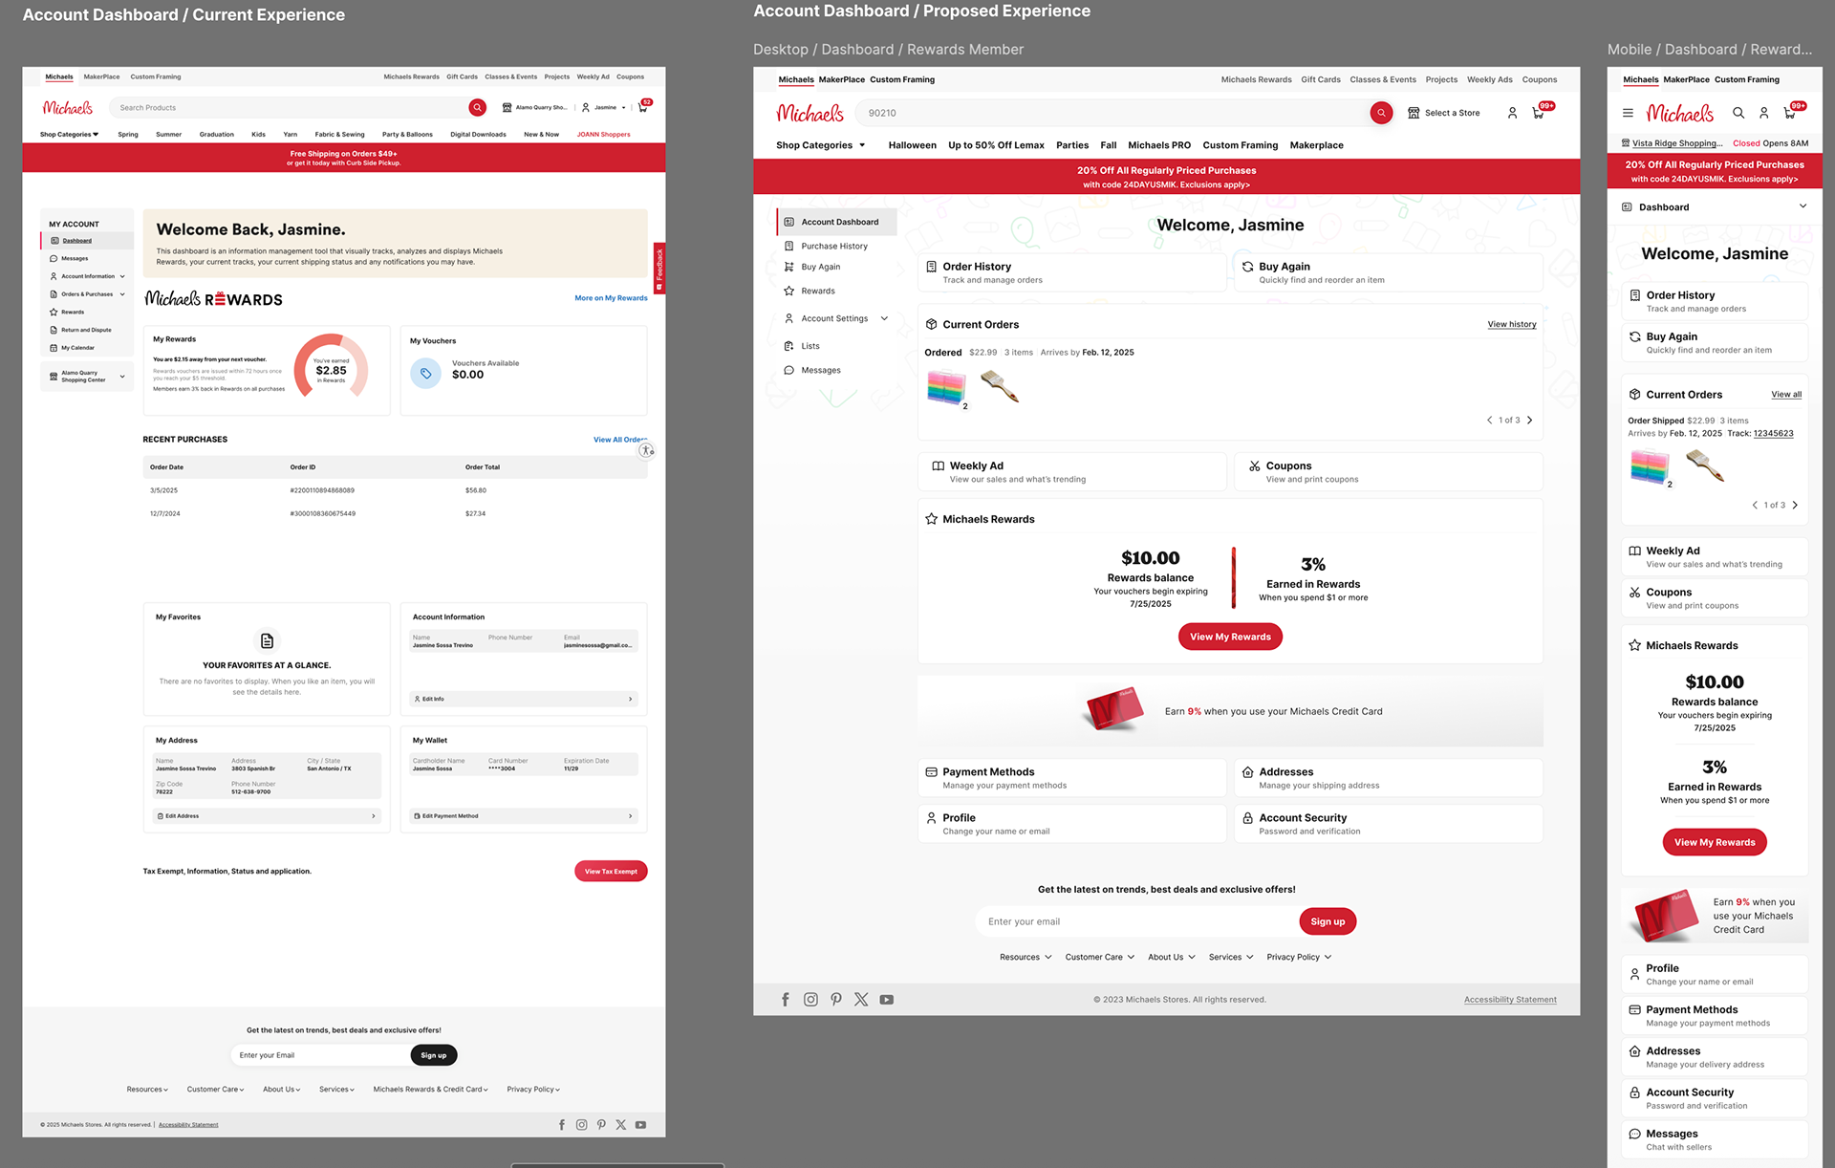
Task: Tap the search magnifier in the Mobile header
Action: [x=1738, y=113]
